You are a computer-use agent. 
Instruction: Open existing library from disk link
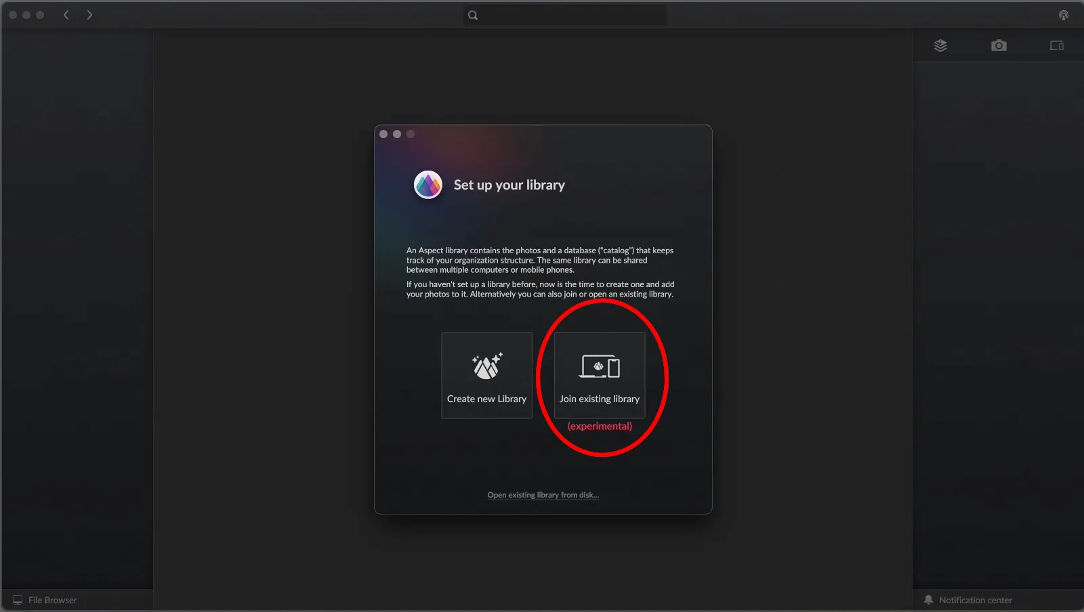click(x=543, y=495)
